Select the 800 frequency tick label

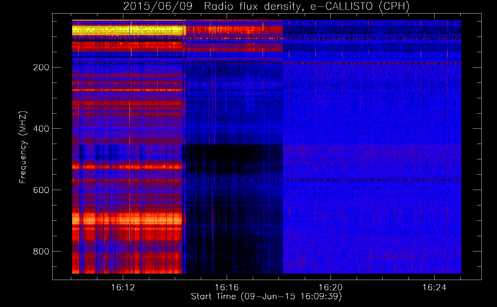pyautogui.click(x=41, y=252)
